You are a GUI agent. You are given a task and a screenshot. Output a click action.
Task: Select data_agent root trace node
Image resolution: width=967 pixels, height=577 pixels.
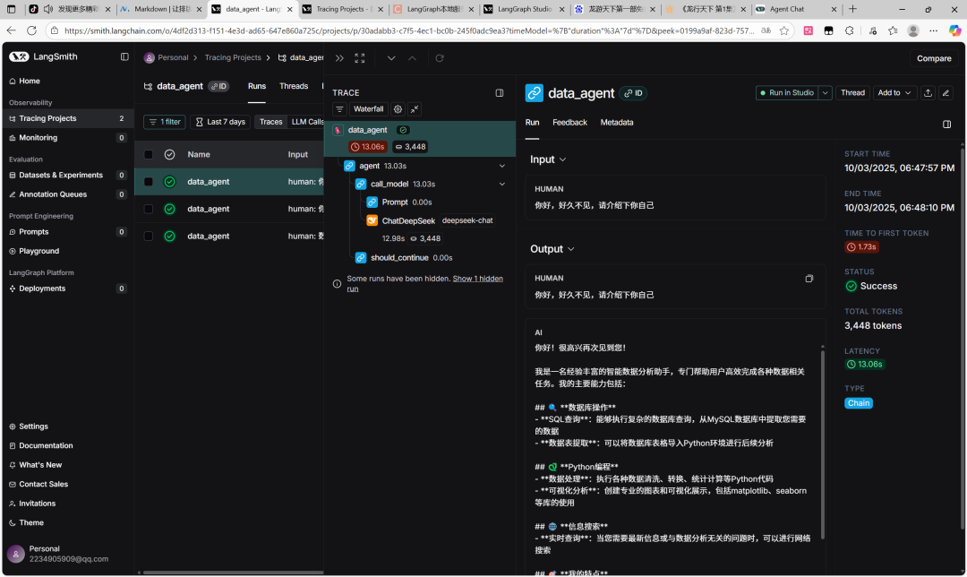tap(420, 138)
